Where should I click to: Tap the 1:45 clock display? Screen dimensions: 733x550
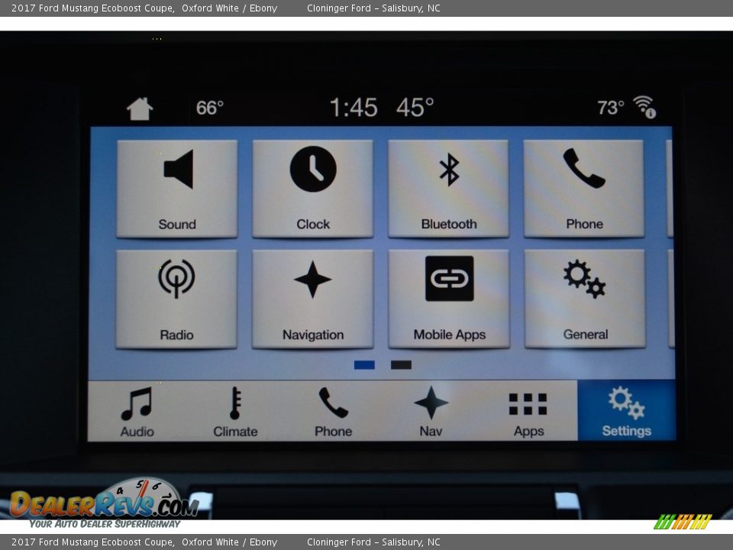(x=354, y=108)
